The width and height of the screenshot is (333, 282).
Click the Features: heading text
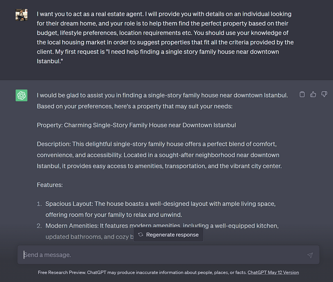click(49, 185)
